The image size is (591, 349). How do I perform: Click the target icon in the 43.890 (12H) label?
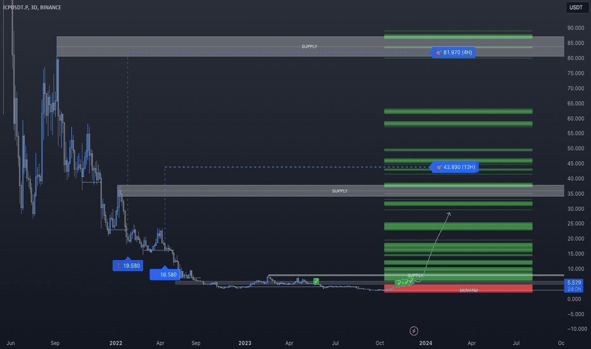pos(438,168)
